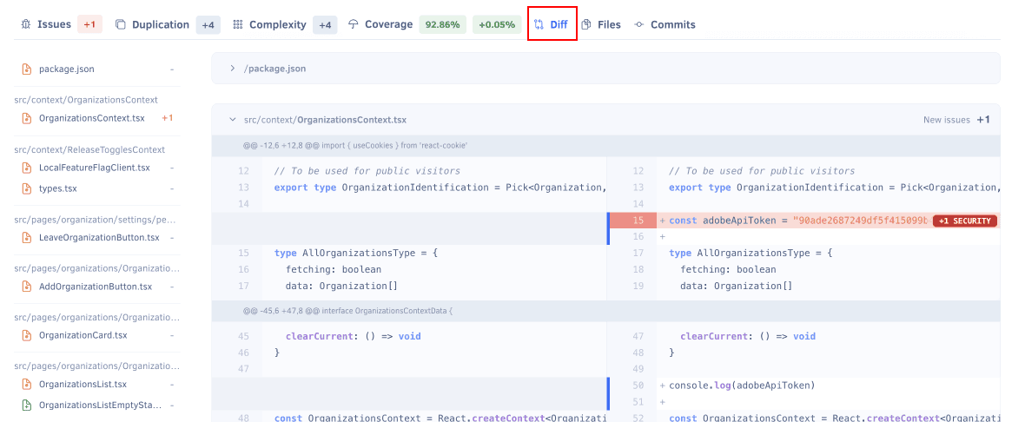
Task: Click the Duplication icon in tab bar
Action: [121, 24]
